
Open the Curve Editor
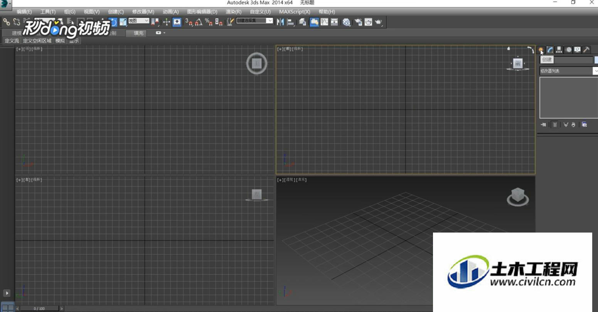pos(325,22)
